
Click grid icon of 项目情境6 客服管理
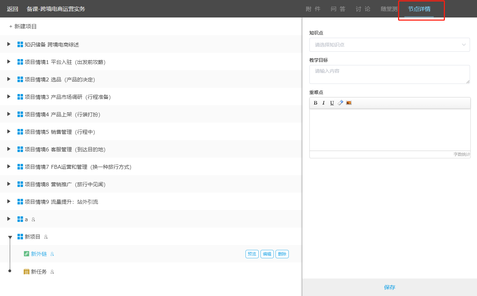click(x=20, y=149)
